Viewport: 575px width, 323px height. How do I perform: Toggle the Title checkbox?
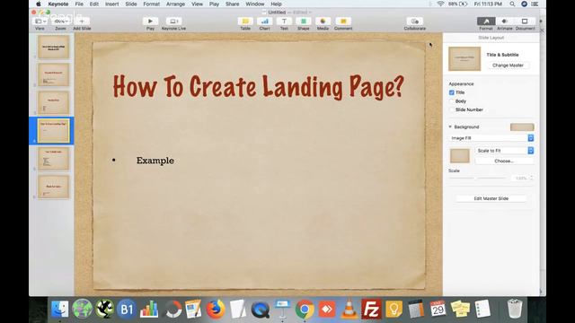pyautogui.click(x=451, y=92)
